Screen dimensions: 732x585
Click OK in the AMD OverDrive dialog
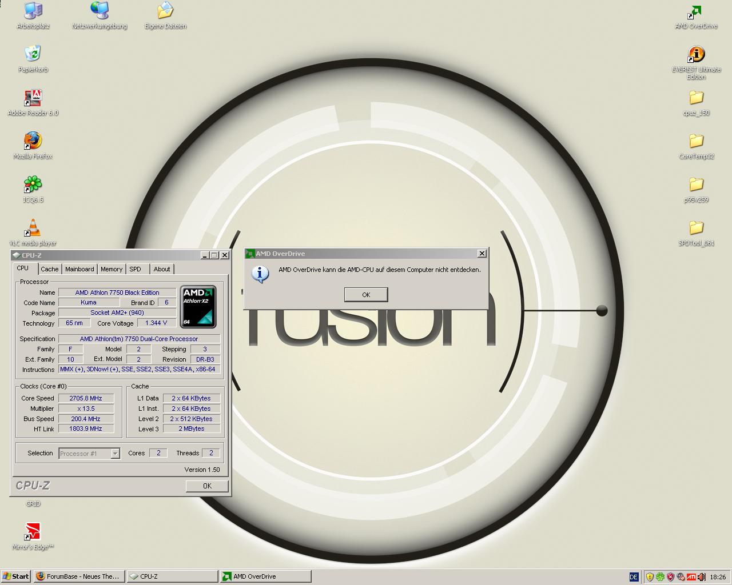366,295
